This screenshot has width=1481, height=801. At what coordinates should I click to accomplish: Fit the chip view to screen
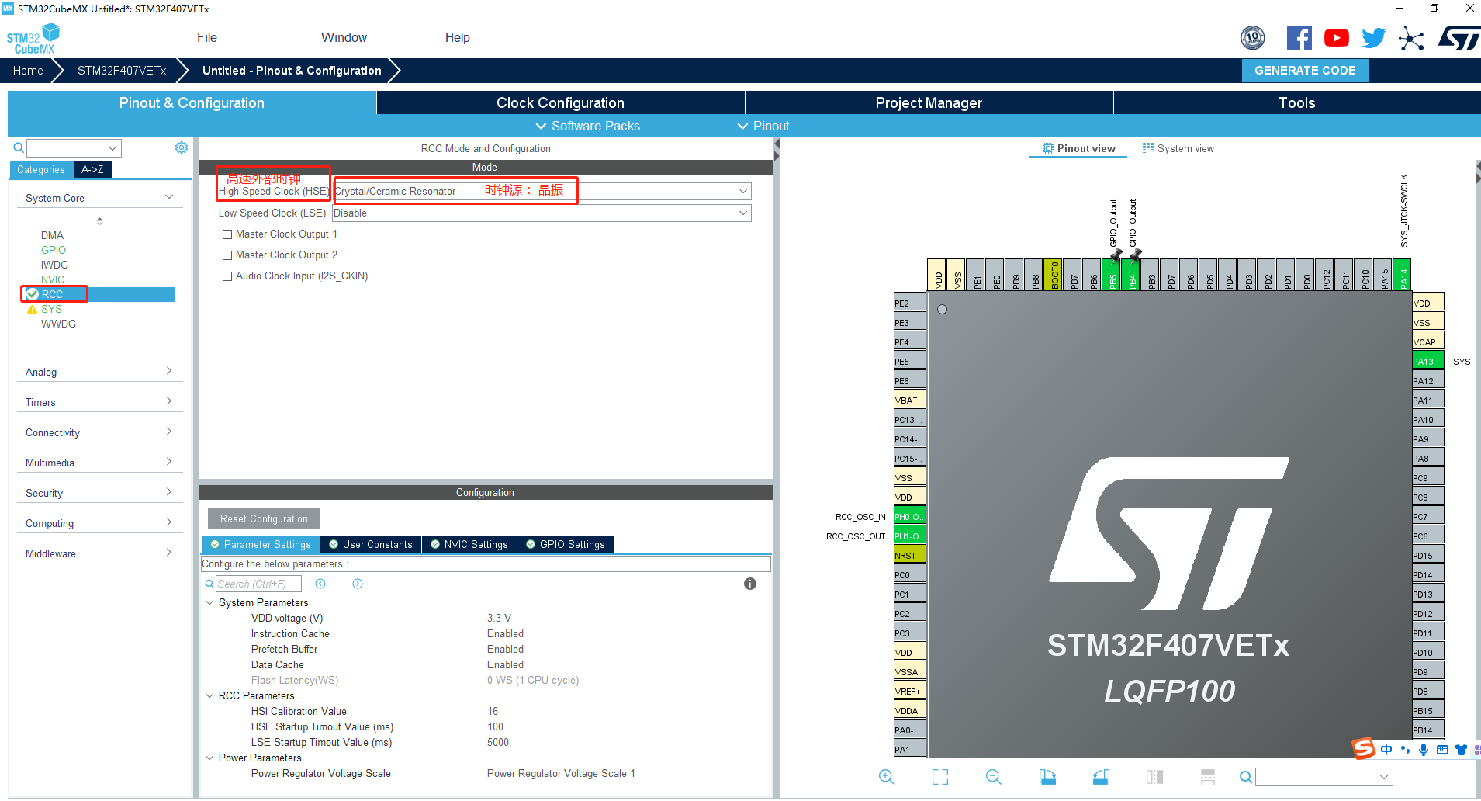[x=940, y=776]
